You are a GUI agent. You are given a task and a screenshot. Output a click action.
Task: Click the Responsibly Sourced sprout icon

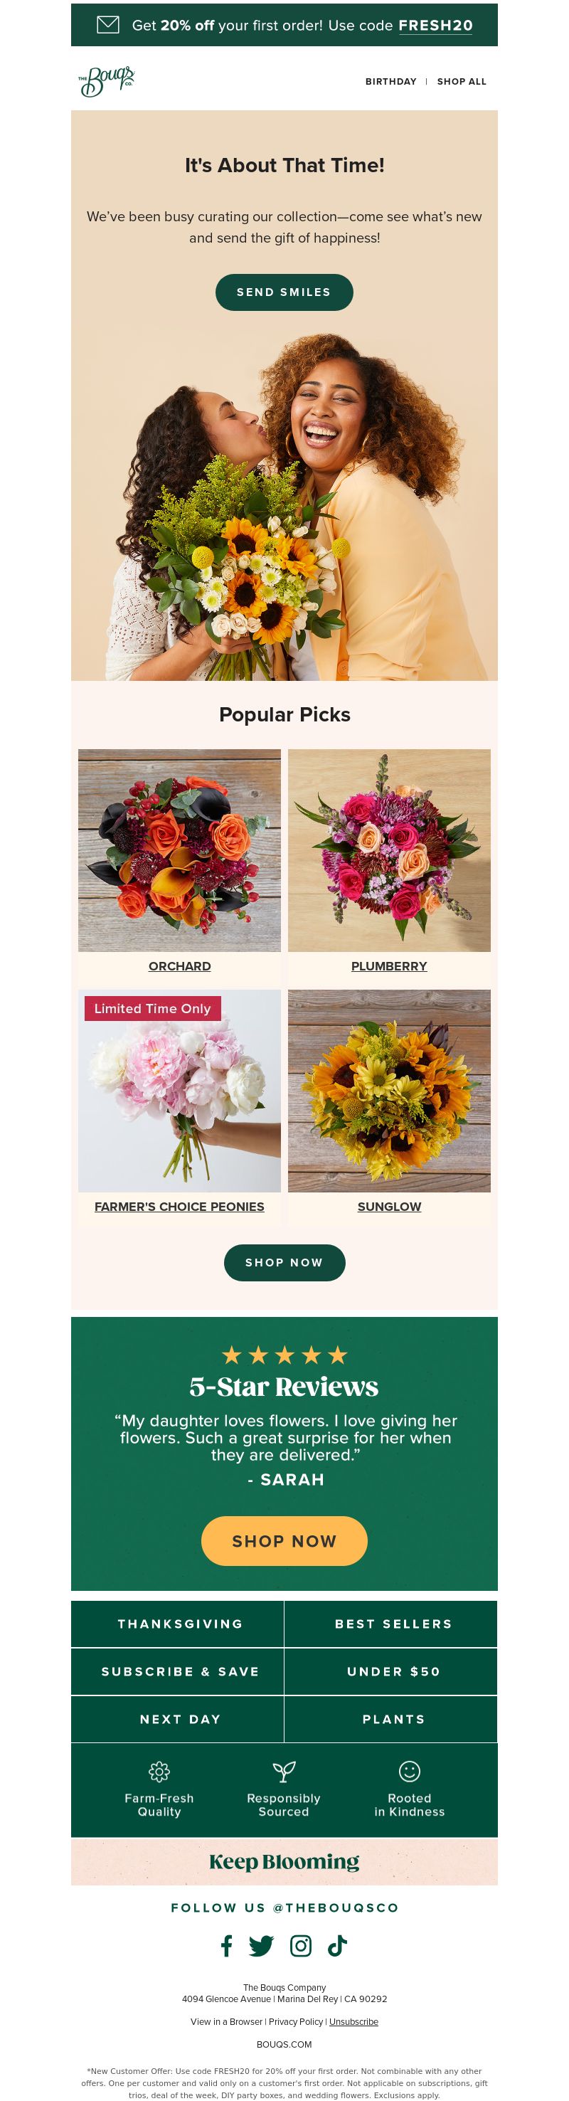tap(284, 1771)
